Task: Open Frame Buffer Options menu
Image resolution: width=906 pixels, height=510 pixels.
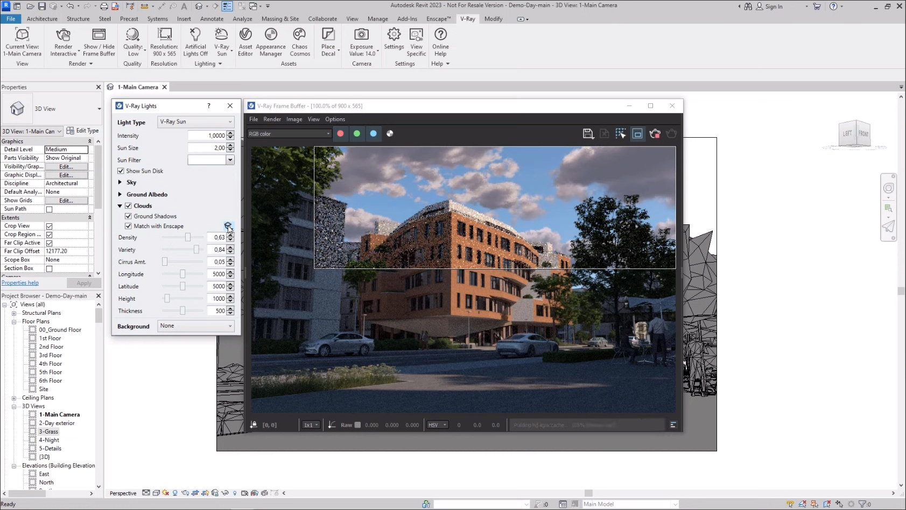Action: (335, 119)
